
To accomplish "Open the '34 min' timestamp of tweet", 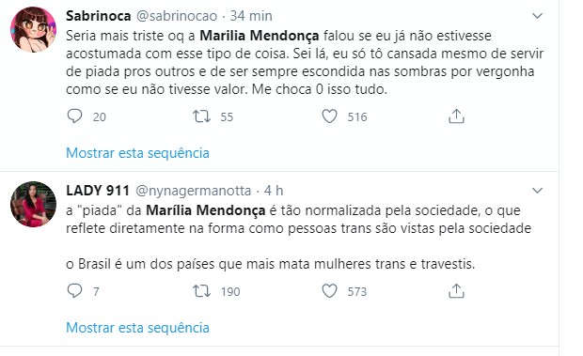I will tap(251, 16).
